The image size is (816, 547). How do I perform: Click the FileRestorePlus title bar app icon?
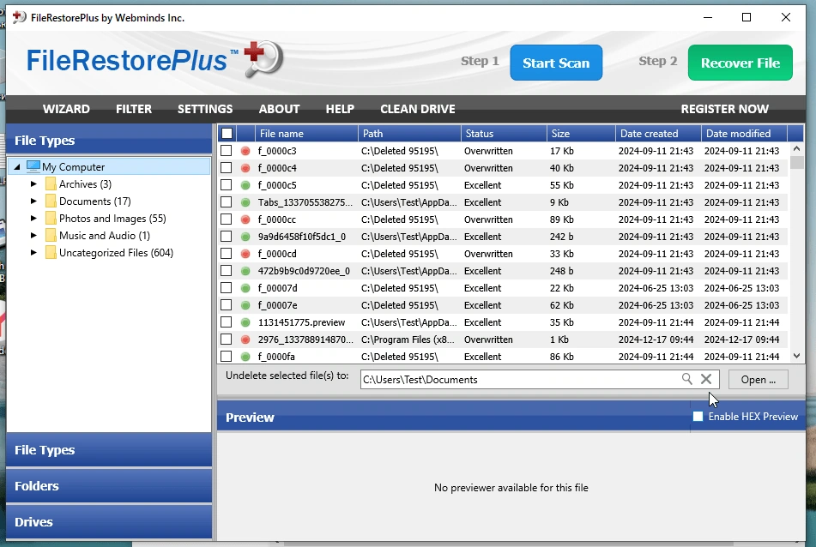pos(19,17)
